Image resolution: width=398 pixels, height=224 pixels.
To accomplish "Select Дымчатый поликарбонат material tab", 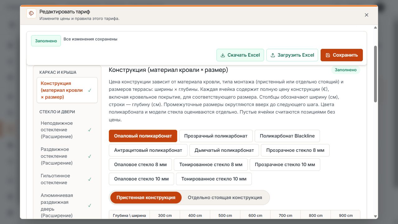I will (x=224, y=150).
